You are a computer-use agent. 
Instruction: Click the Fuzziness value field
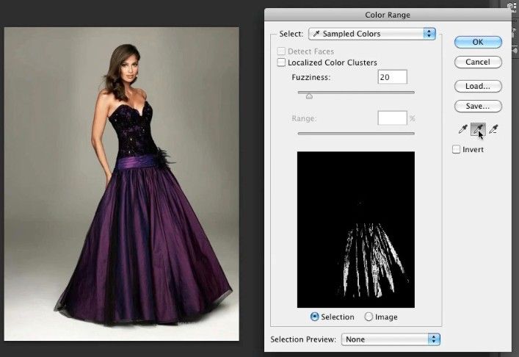[392, 77]
